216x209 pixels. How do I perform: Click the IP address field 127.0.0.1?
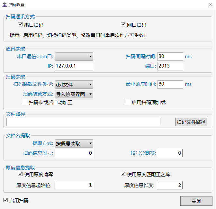74,66
